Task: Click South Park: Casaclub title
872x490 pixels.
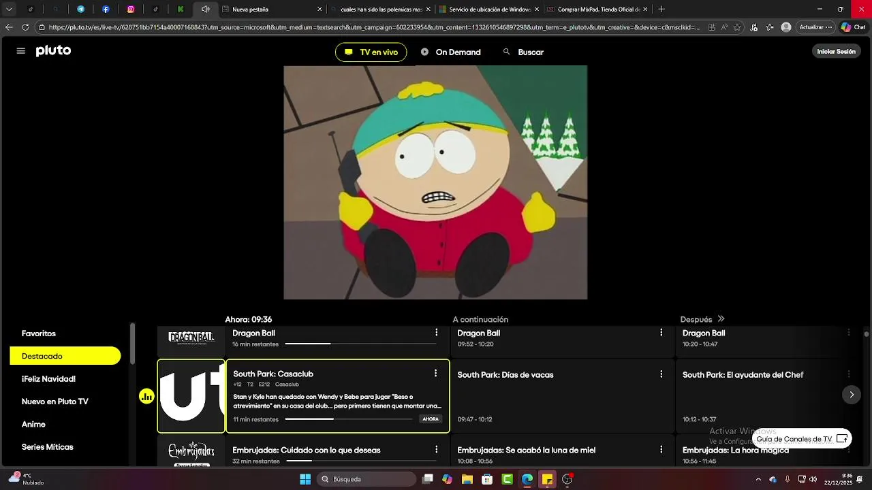Action: click(273, 374)
